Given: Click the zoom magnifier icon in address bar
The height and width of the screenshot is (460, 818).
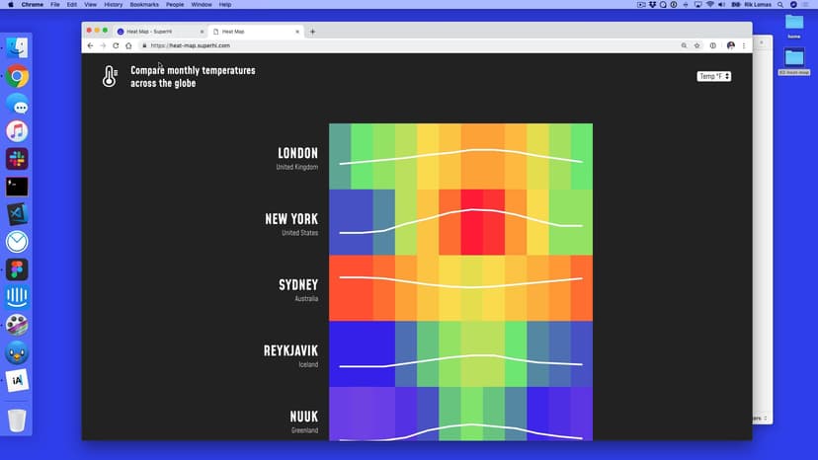Looking at the screenshot, I should click(684, 45).
